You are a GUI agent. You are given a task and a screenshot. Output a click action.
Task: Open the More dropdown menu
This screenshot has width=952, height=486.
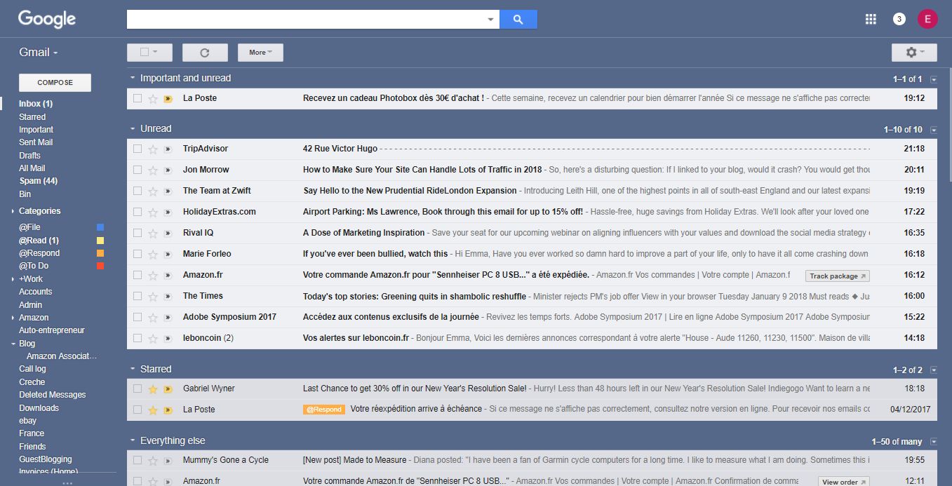coord(260,52)
